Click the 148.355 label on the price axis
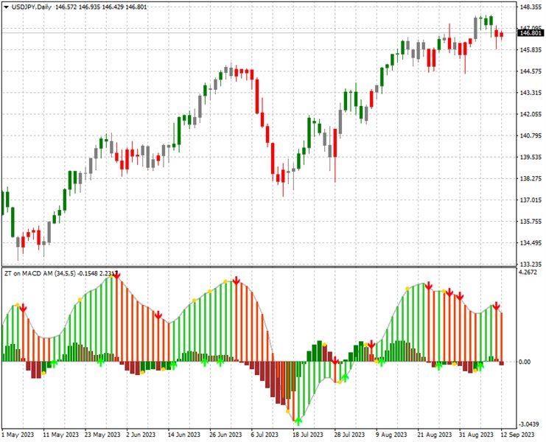This screenshot has width=546, height=442. 530,7
